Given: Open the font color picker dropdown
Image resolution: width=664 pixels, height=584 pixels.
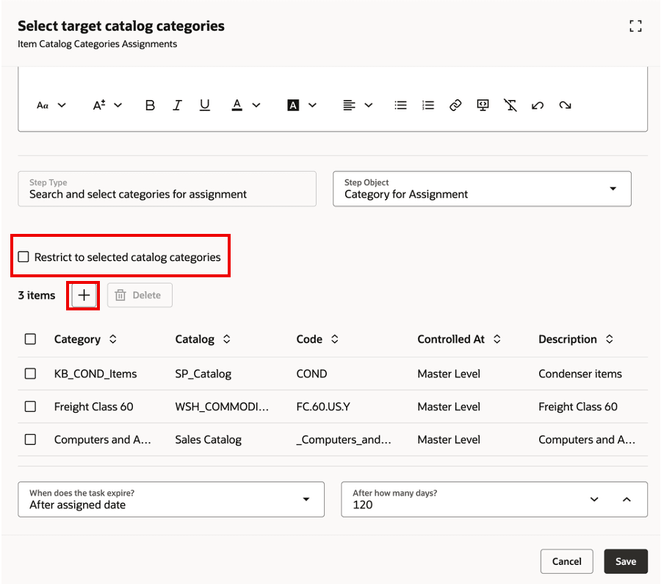Looking at the screenshot, I should 256,105.
